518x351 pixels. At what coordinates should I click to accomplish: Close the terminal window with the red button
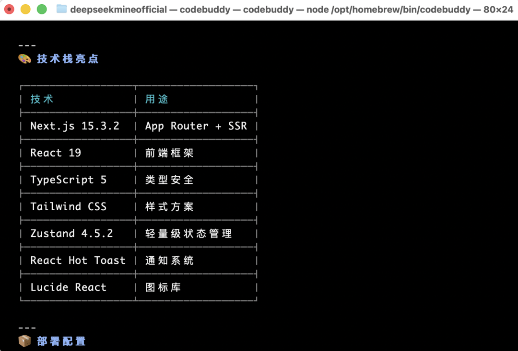pos(9,9)
